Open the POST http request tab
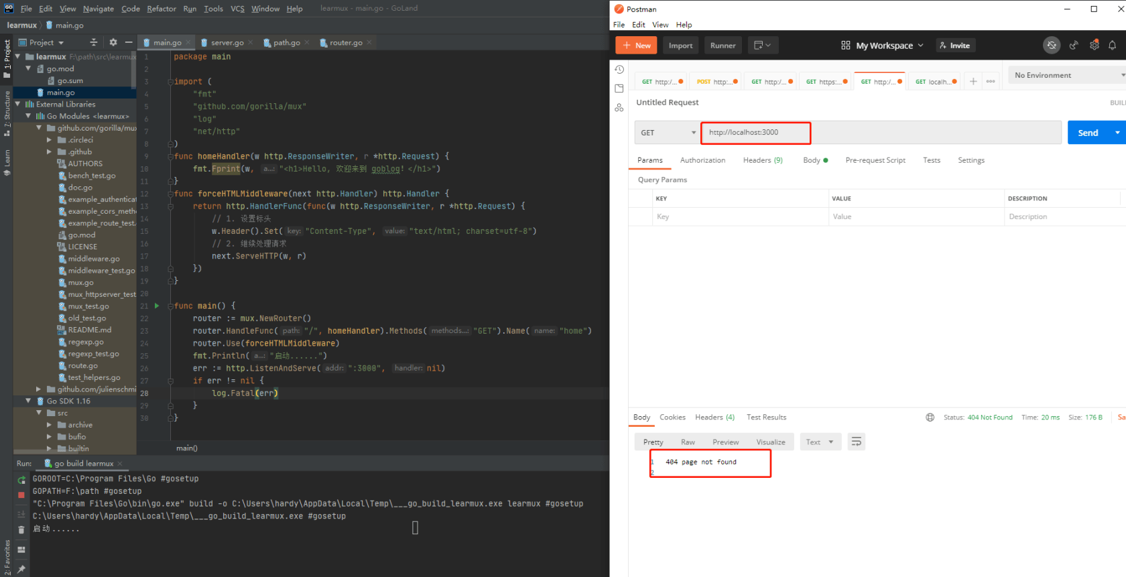 pyautogui.click(x=716, y=82)
